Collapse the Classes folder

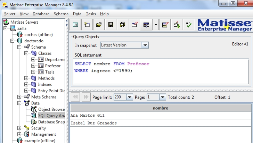(x=26, y=53)
